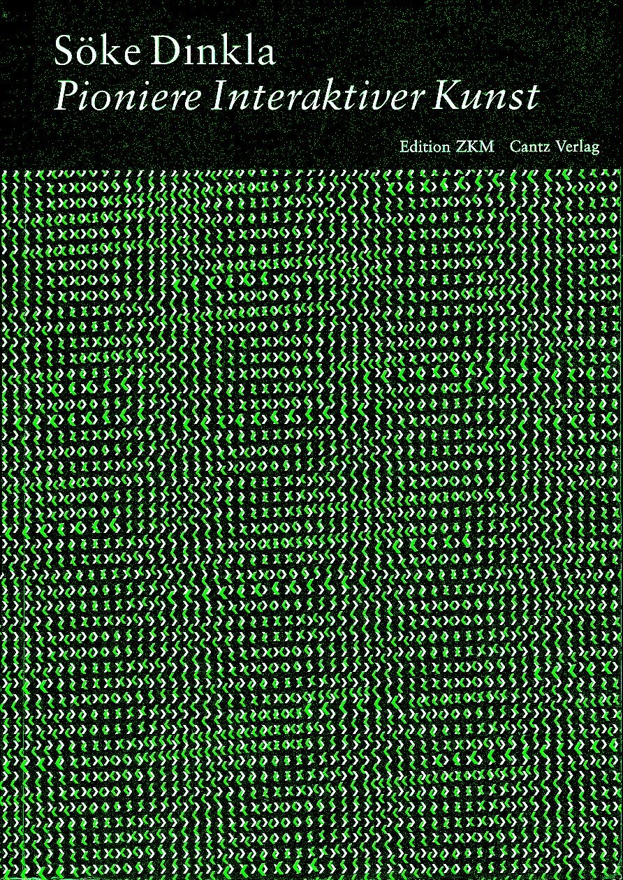Click the capital "Z" in ZKM
The height and width of the screenshot is (880, 623).
464,148
